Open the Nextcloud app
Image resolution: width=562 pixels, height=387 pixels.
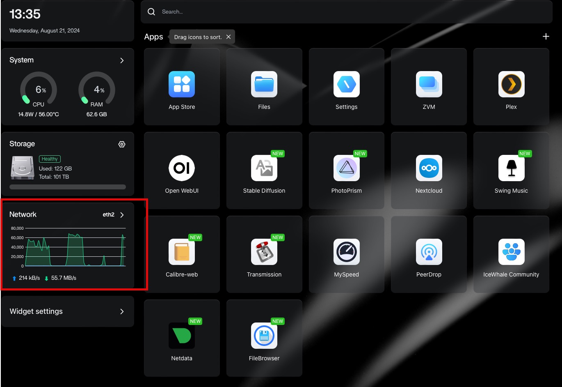[429, 168]
